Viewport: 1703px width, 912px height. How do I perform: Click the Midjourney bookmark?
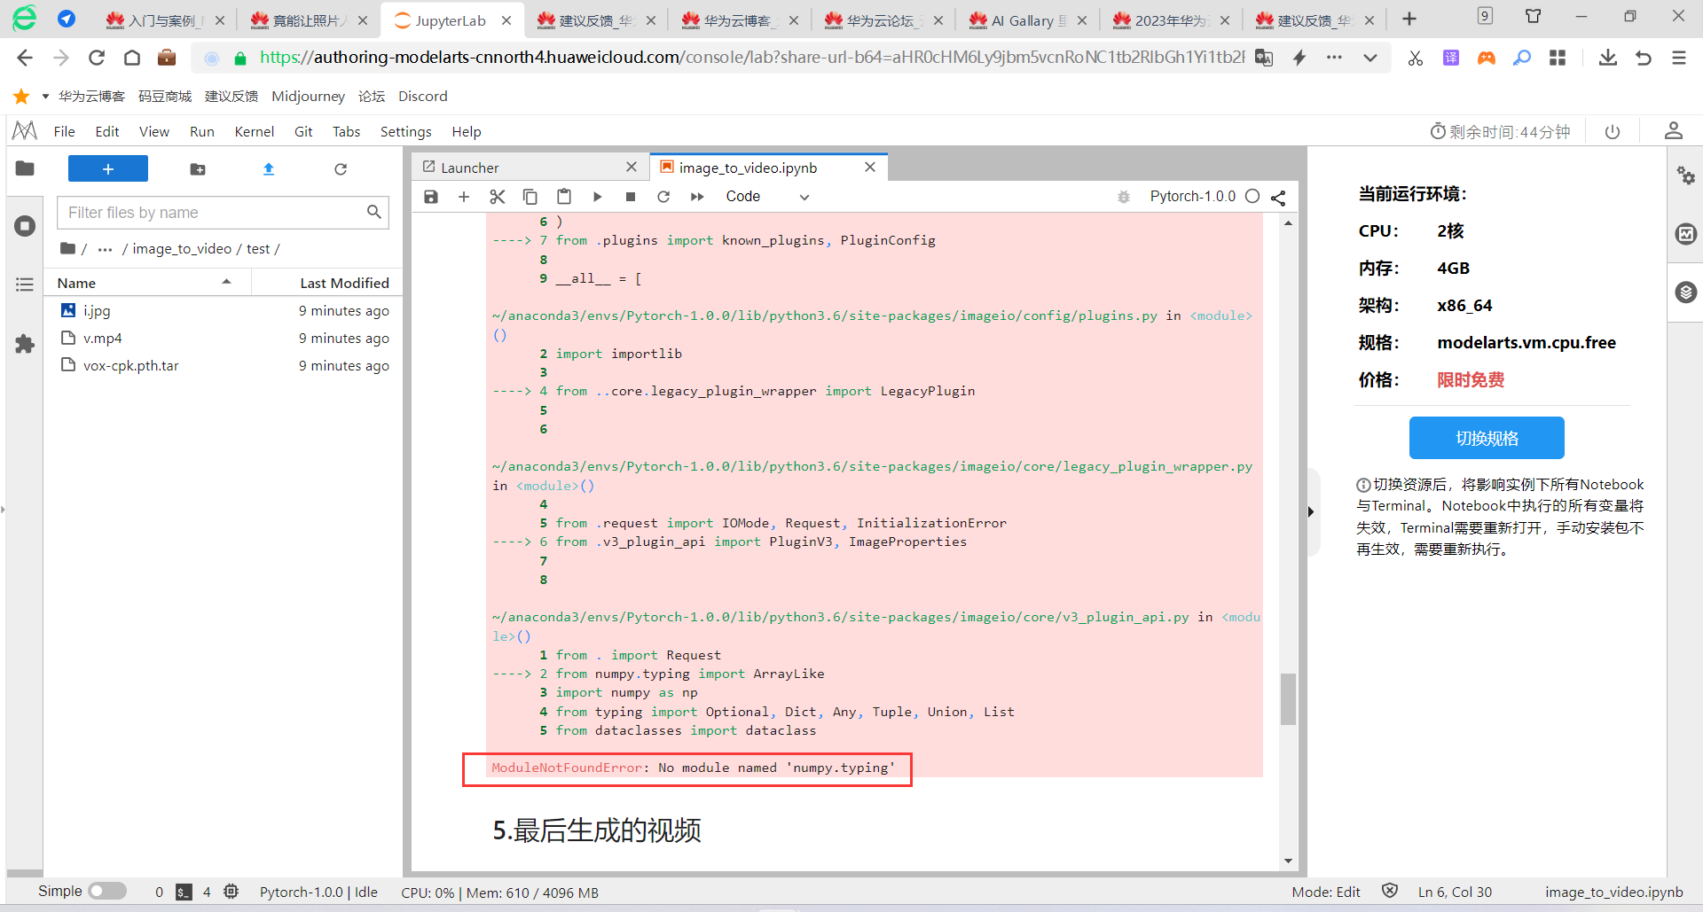[x=308, y=96]
